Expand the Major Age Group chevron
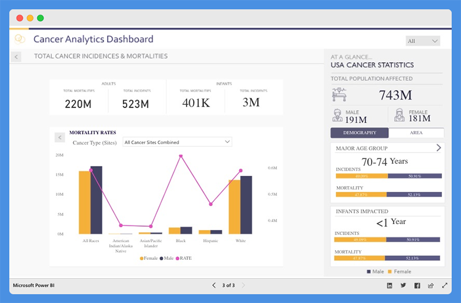This screenshot has height=303, width=461. click(x=439, y=148)
